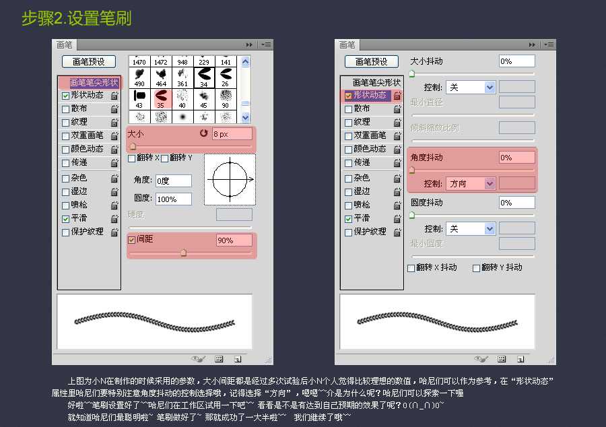
Task: Select brush tip thumbnail 490
Action: [x=139, y=77]
